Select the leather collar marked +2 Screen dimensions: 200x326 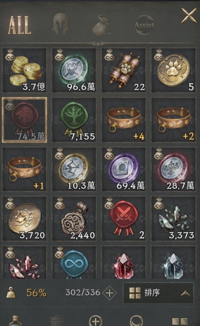[x=174, y=120]
